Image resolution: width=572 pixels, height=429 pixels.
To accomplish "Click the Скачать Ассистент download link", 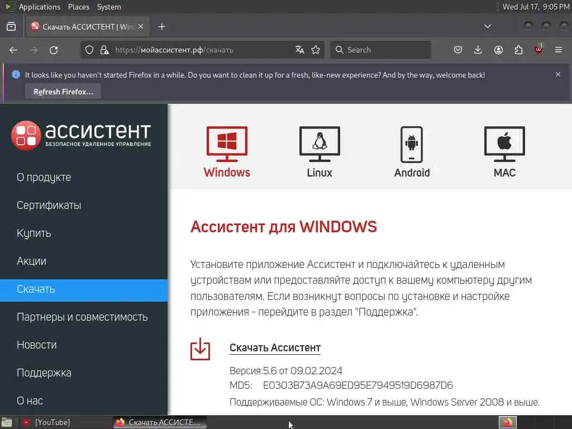I will 275,347.
